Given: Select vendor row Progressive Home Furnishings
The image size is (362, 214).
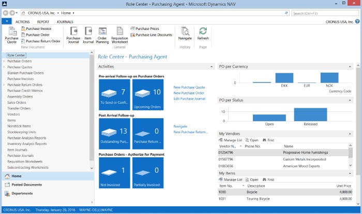Looking at the screenshot, I should (283, 153).
